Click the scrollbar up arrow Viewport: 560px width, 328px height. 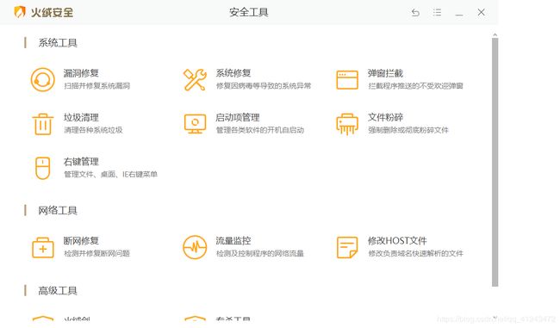coord(495,35)
